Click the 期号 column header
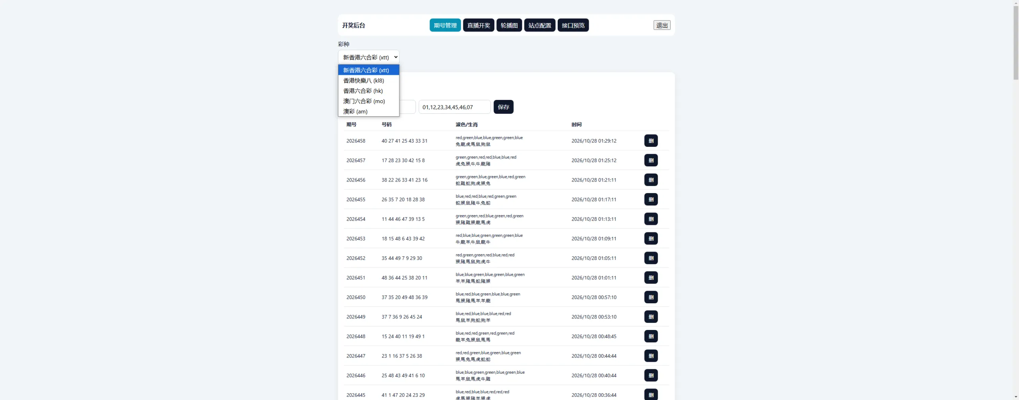The image size is (1019, 400). (351, 125)
